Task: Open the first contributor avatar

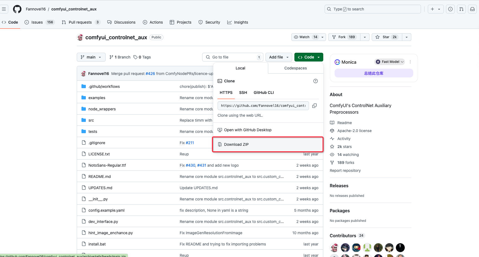Action: click(x=334, y=248)
